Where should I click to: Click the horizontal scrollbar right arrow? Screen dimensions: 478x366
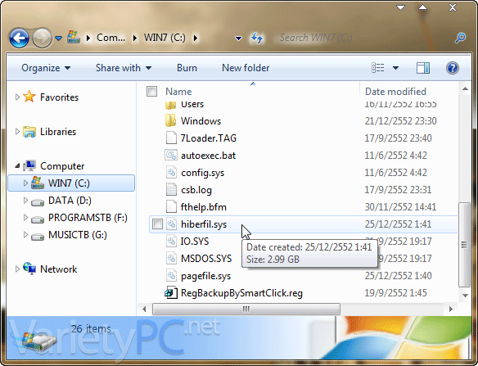point(450,310)
